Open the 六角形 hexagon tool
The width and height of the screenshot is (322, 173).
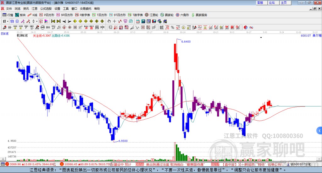(x=182, y=15)
